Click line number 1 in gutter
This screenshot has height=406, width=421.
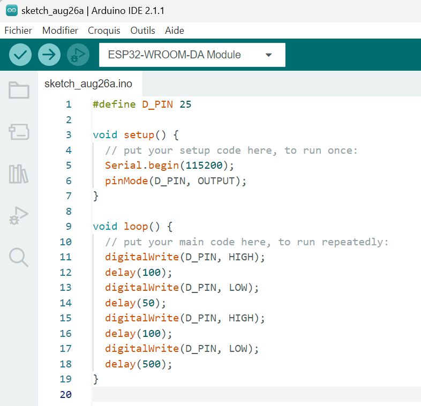(x=69, y=104)
